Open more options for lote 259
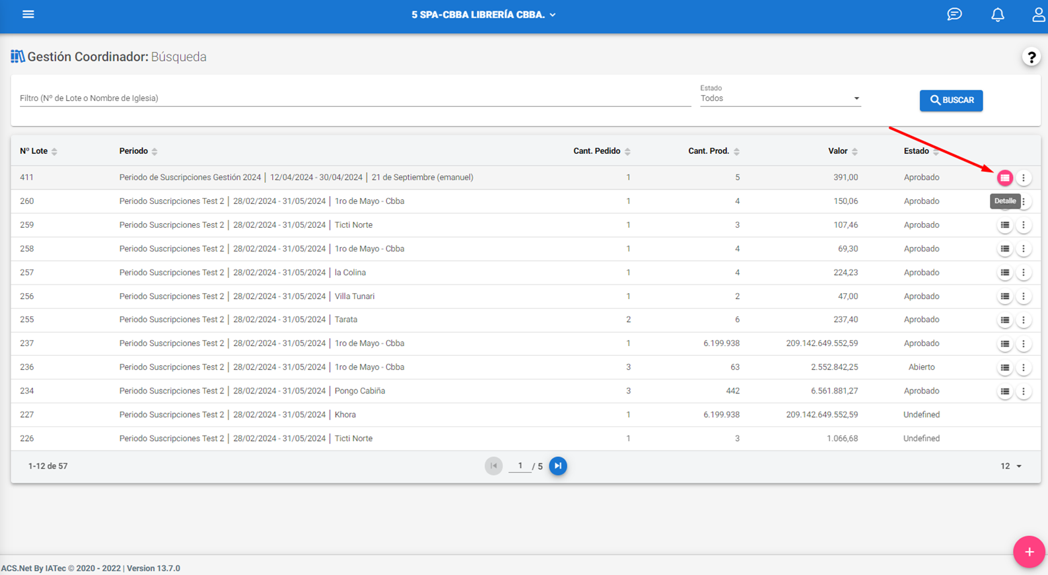This screenshot has width=1048, height=575. pyautogui.click(x=1024, y=225)
